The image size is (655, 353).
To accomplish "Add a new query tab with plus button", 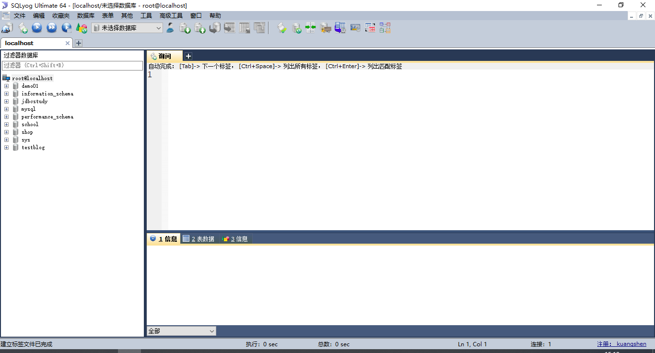I will click(188, 56).
